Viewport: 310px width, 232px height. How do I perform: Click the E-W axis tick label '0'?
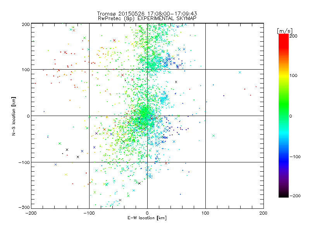pyautogui.click(x=147, y=213)
